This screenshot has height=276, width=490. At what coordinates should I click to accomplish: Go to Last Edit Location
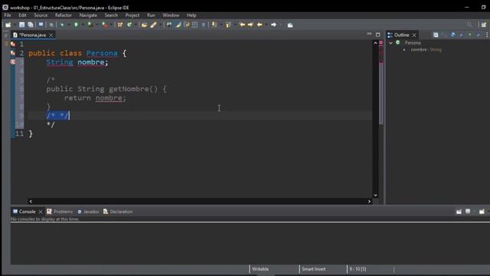tap(242, 25)
